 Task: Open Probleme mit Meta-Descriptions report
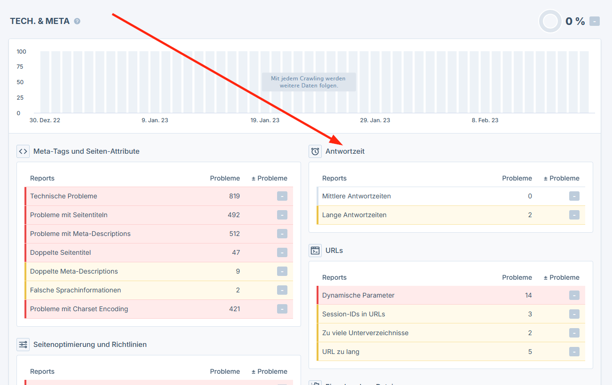coord(80,234)
